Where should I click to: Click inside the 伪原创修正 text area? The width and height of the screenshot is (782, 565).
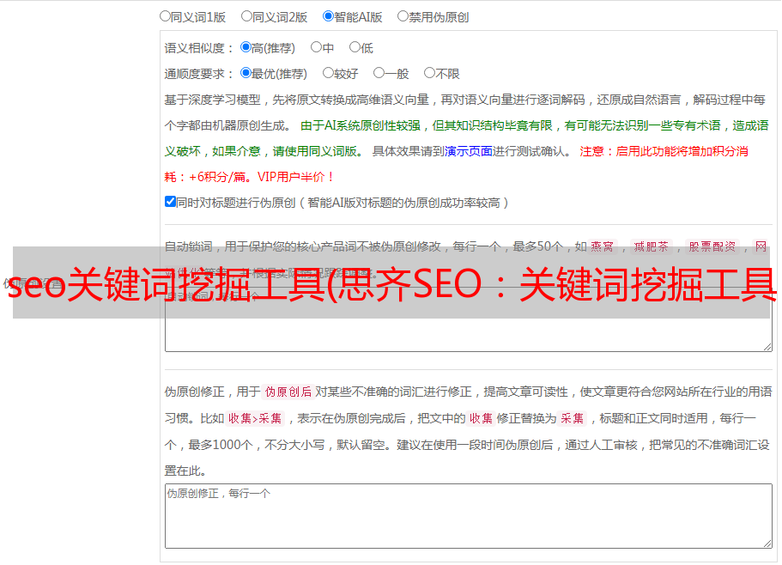tap(468, 519)
